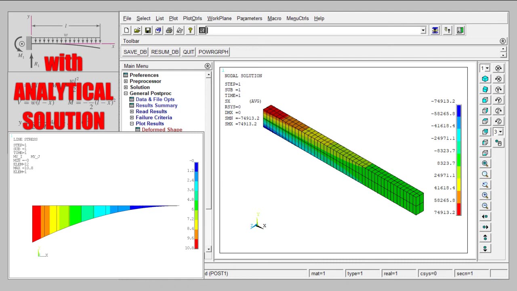The height and width of the screenshot is (291, 517).
Task: Click the Pan-Zoom-Rotate toolbar icon
Action: point(158,30)
